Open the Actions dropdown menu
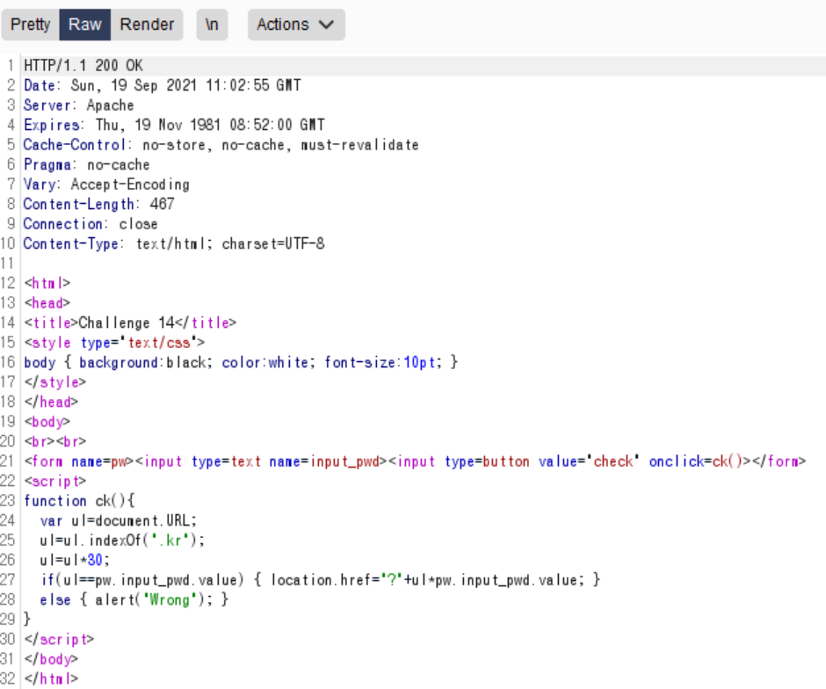This screenshot has height=689, width=826. (x=296, y=25)
